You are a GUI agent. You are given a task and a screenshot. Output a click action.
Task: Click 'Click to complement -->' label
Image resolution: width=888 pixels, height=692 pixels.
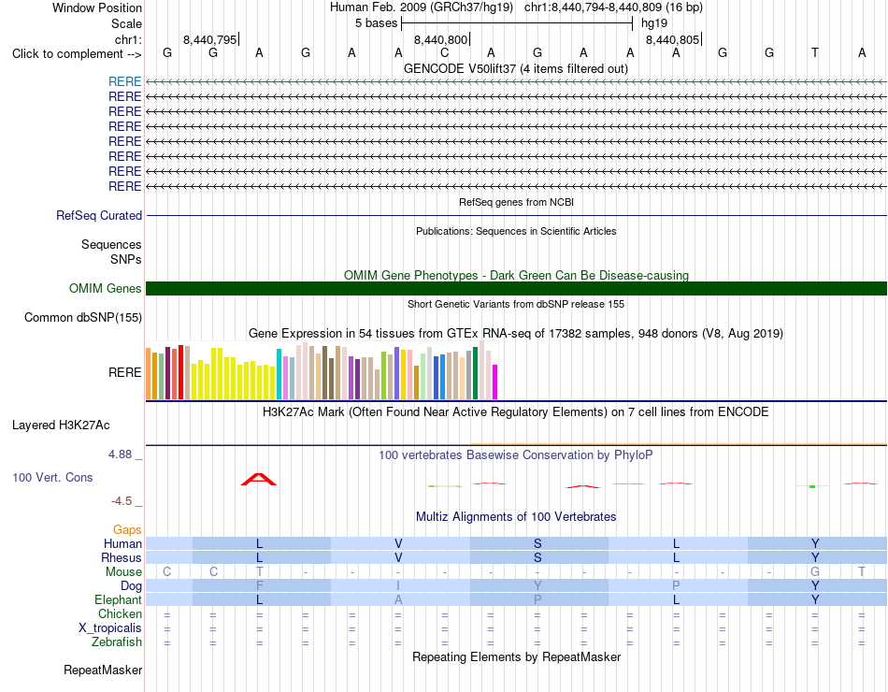[77, 54]
